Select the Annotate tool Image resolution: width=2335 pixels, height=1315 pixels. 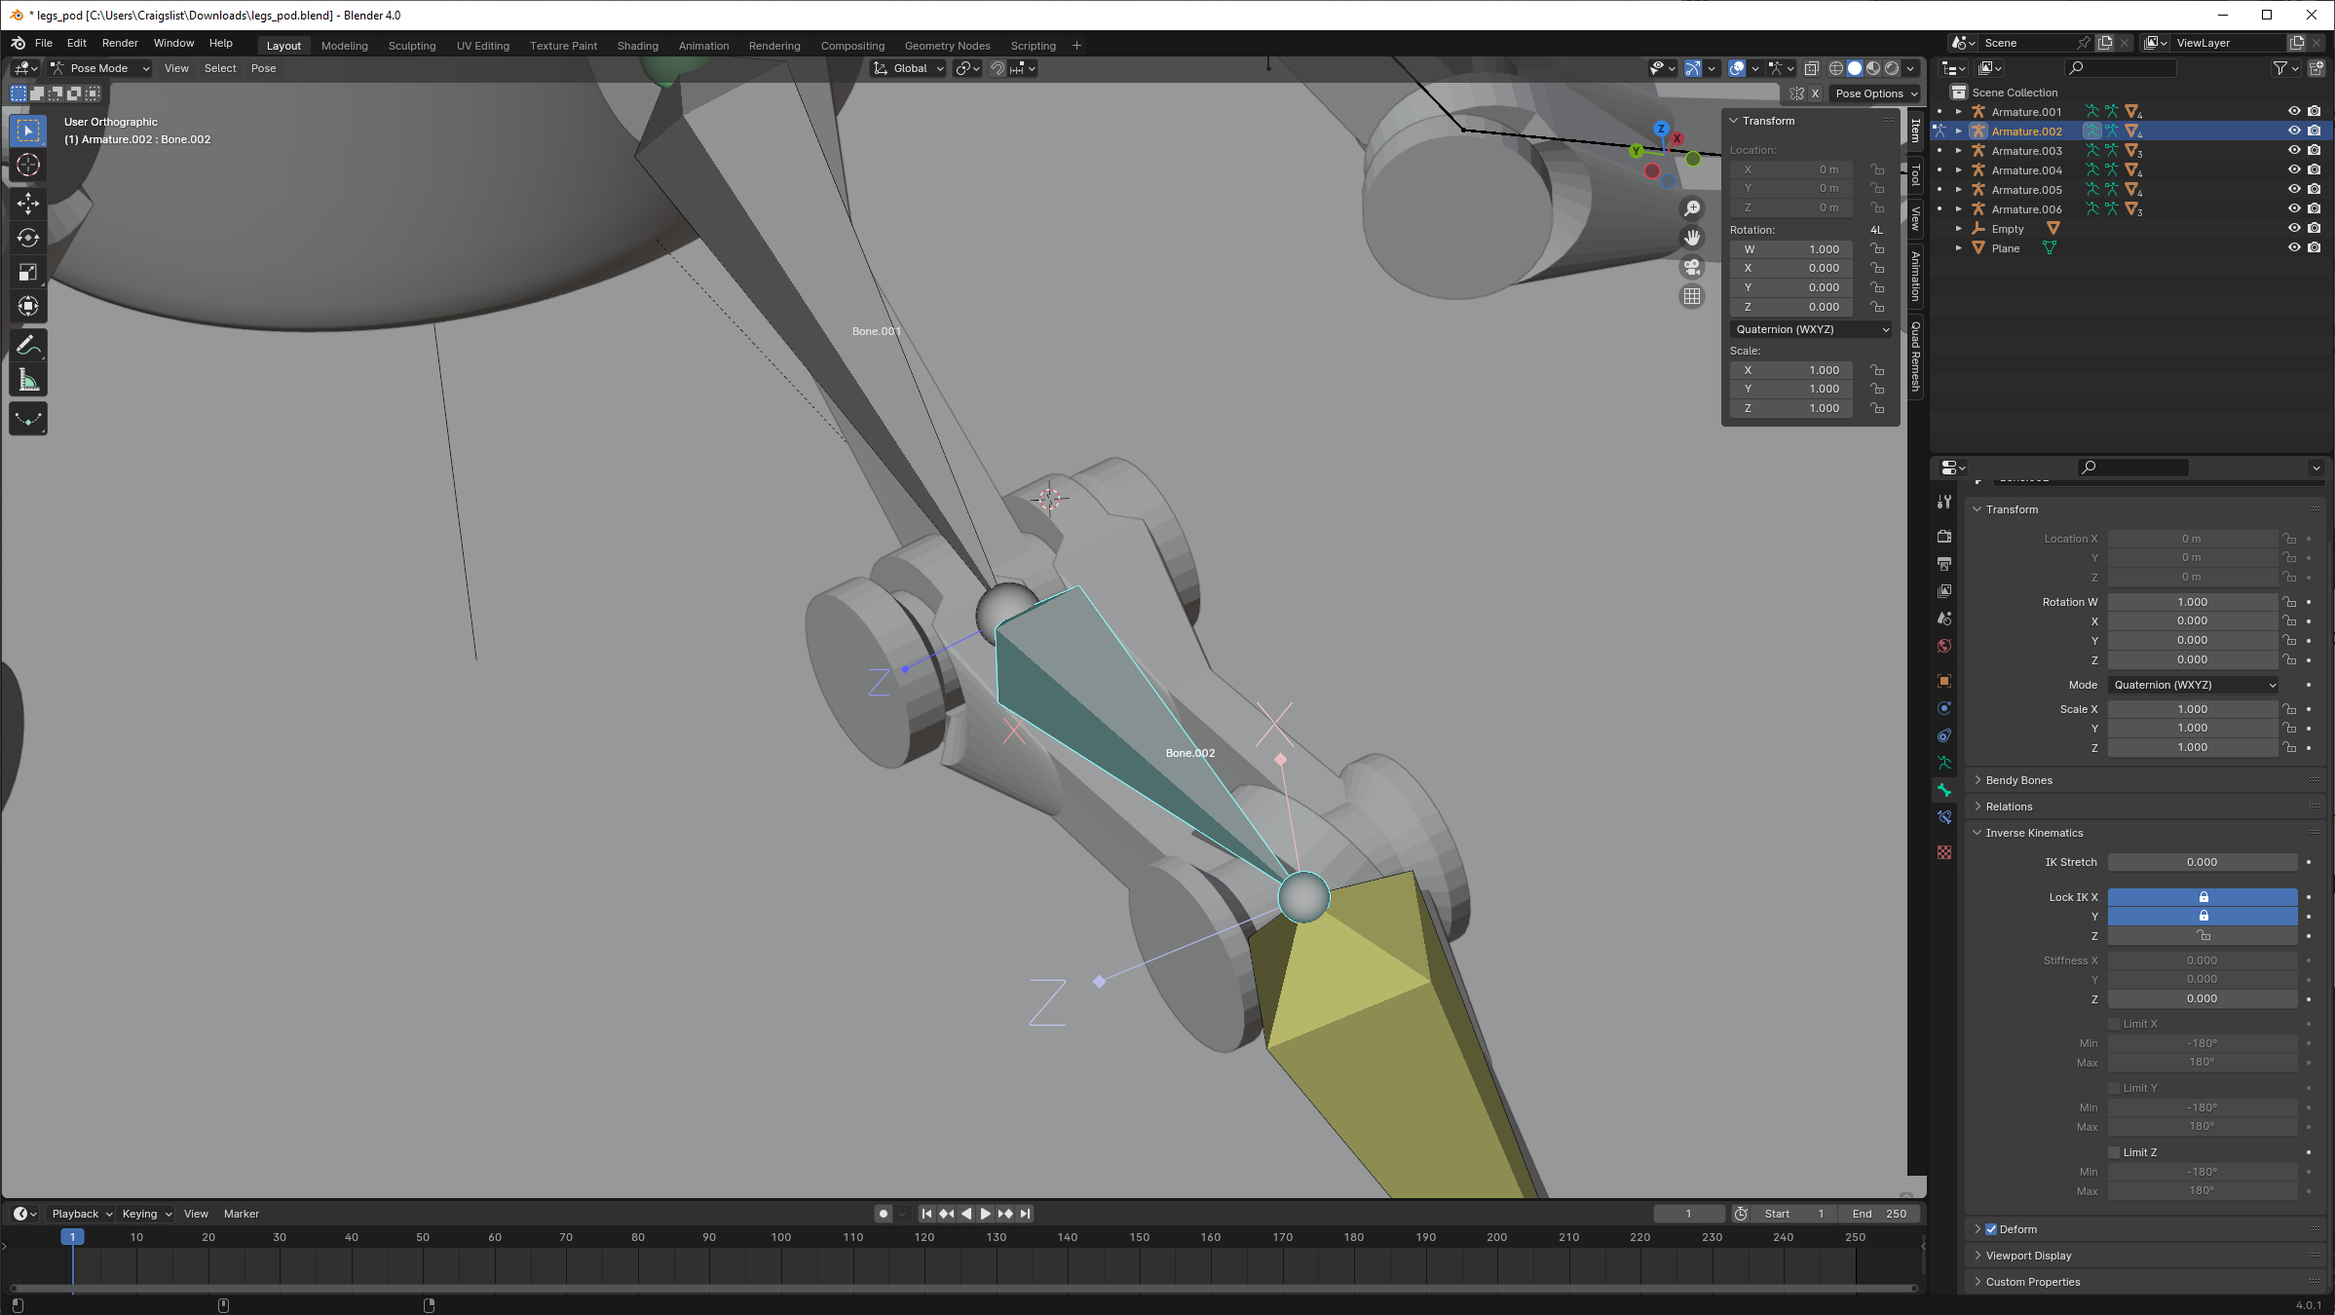28,346
